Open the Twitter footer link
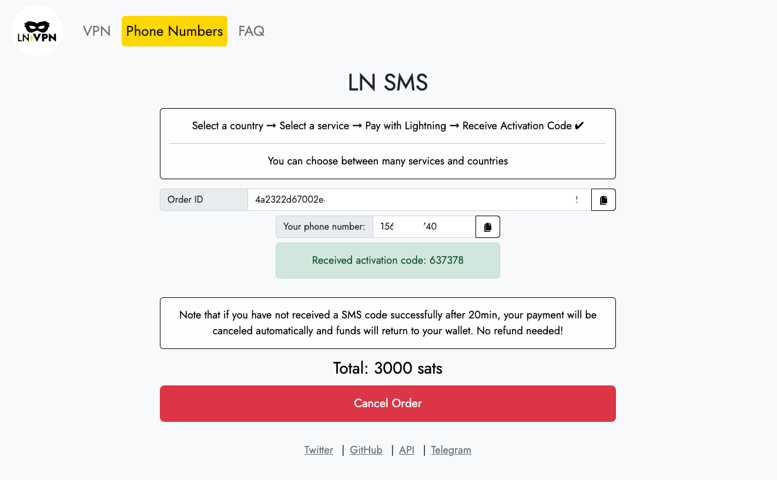Screen dimensions: 777x480 319,450
